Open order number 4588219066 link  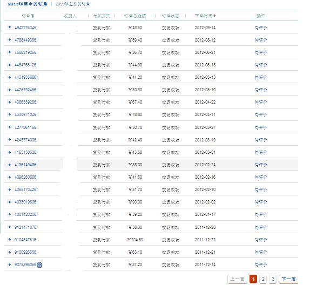point(25,52)
